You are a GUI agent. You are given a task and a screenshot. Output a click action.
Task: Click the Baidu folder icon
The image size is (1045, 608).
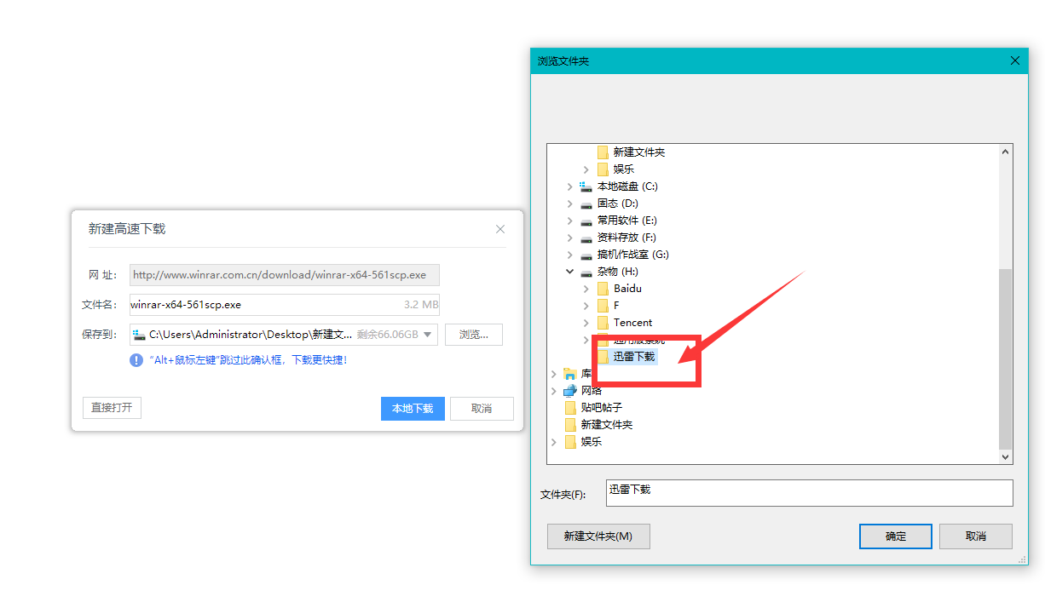click(x=603, y=289)
